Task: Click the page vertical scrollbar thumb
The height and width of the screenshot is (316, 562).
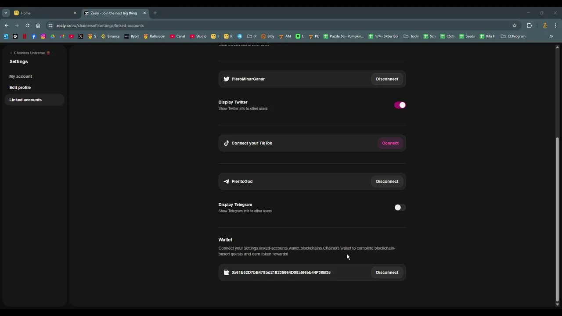Action: (558, 219)
